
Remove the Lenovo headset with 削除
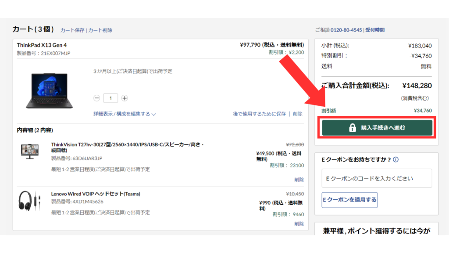[x=299, y=224]
